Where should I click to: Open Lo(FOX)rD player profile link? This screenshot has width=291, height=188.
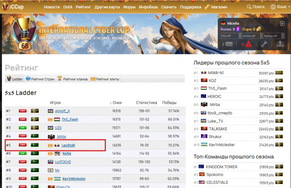click(63, 162)
